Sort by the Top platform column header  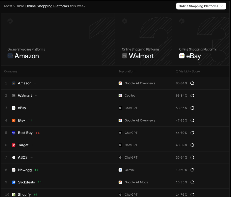[x=127, y=71]
